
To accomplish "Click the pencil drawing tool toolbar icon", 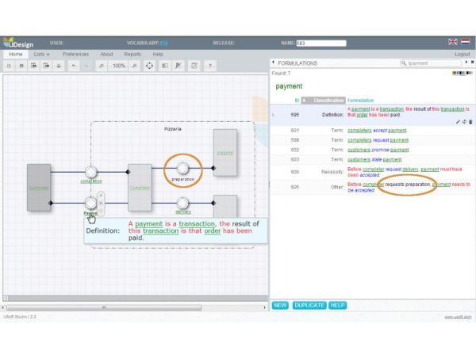I will (x=178, y=66).
